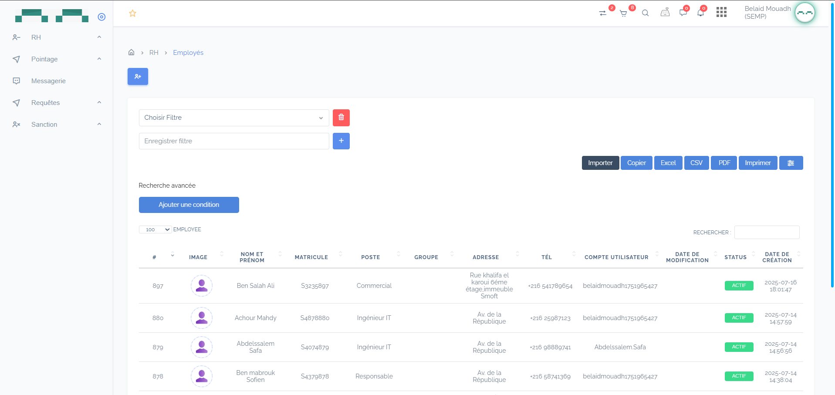This screenshot has width=835, height=395.
Task: Click the Rechercher input field
Action: [x=767, y=232]
